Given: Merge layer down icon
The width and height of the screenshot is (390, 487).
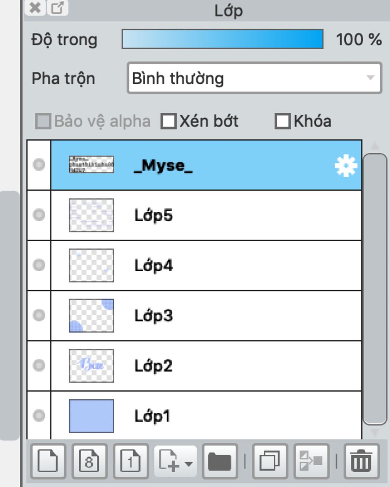Looking at the screenshot, I should pyautogui.click(x=311, y=461).
